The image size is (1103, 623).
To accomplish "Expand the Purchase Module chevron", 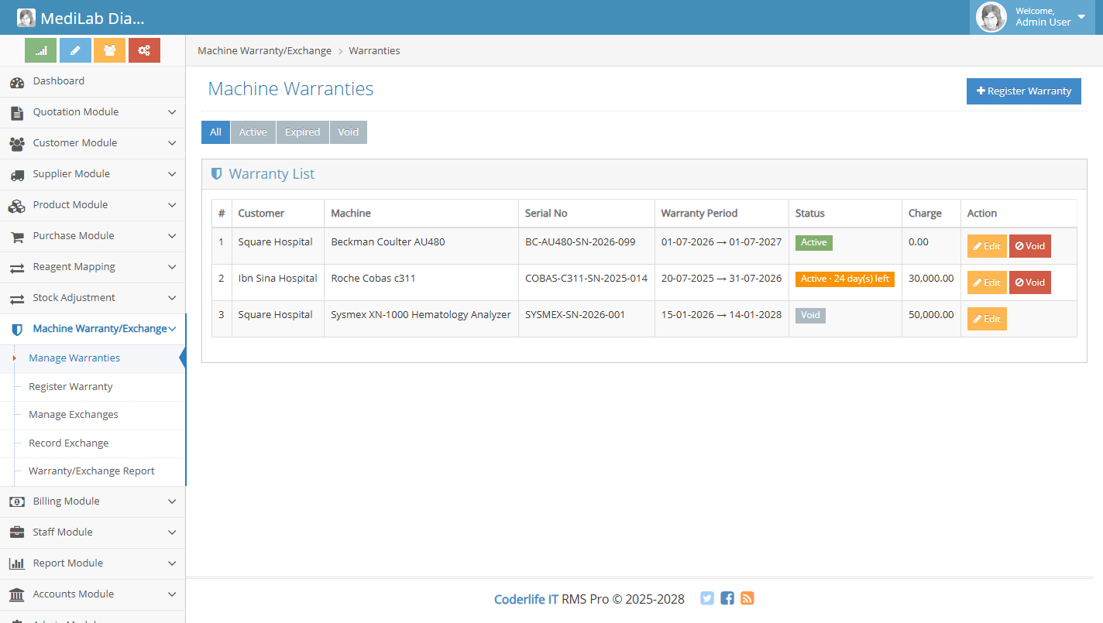I will tap(172, 236).
